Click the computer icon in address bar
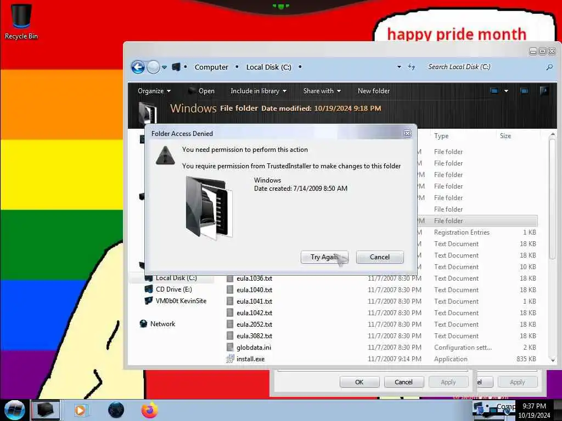 [176, 67]
